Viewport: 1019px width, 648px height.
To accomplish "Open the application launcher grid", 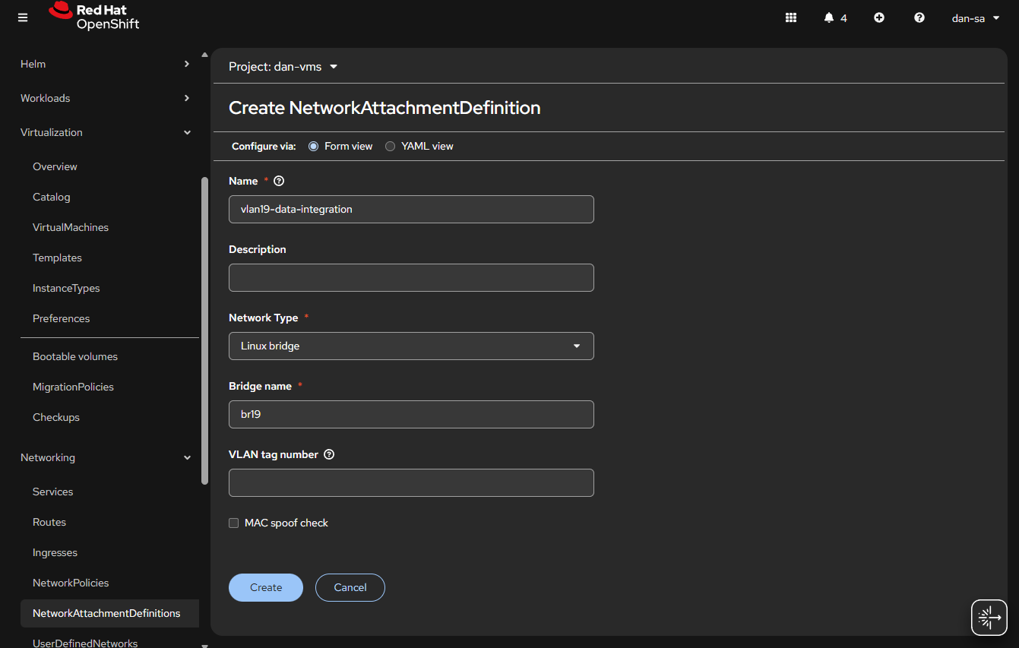I will [790, 17].
